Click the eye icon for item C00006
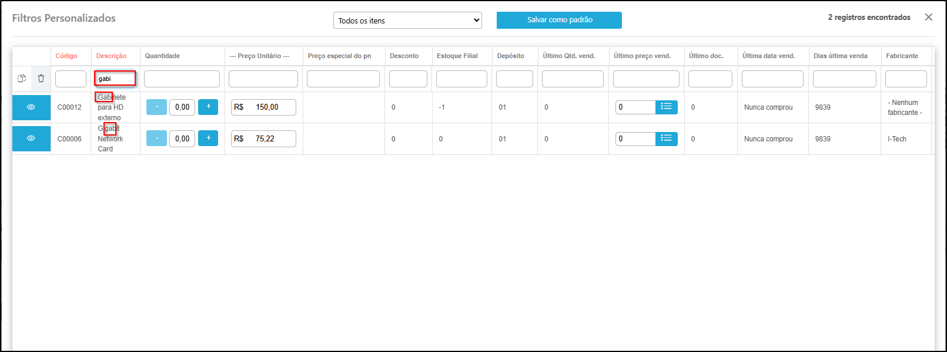This screenshot has height=352, width=947. pos(31,138)
